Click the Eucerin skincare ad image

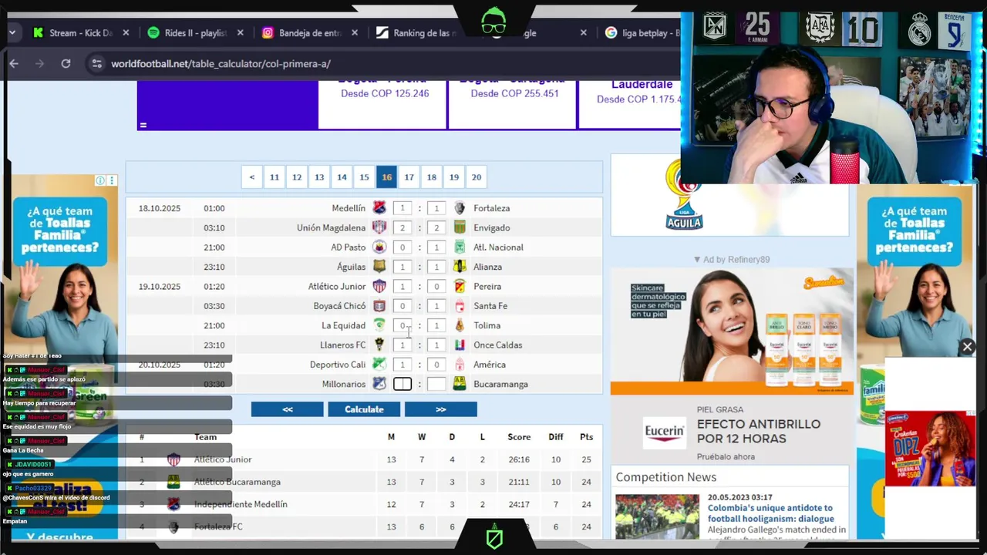click(732, 331)
